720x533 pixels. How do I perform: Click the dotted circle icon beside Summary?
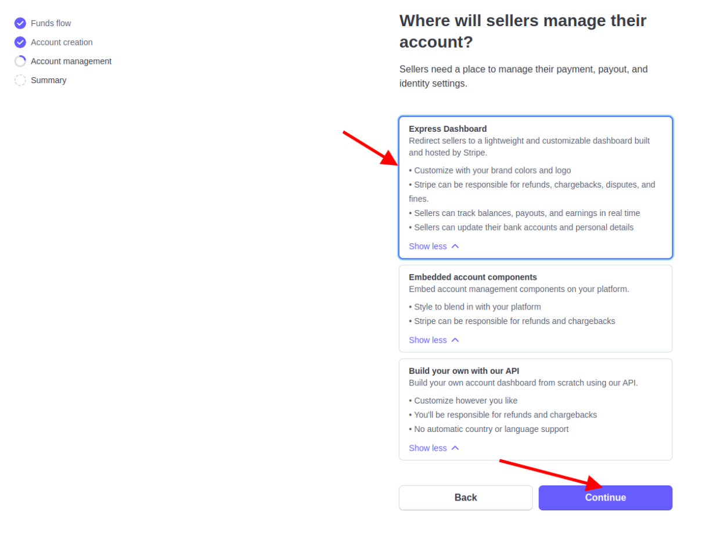pyautogui.click(x=20, y=80)
